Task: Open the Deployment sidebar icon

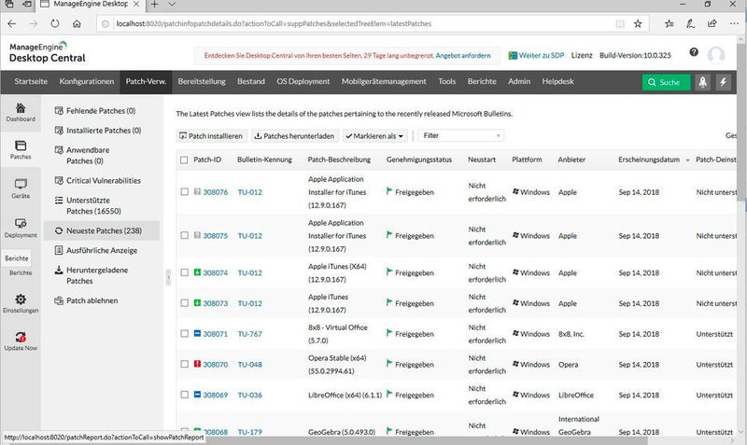Action: click(21, 228)
